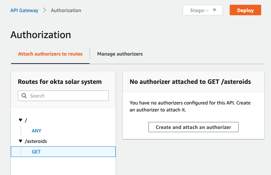
Task: Click the root "/" route label
Action: (x=26, y=120)
